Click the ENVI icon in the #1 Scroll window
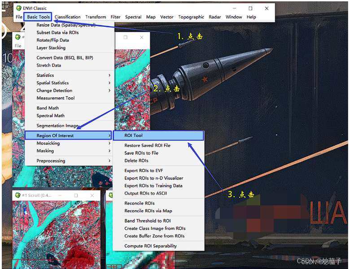349x269 pixels. tap(17, 195)
